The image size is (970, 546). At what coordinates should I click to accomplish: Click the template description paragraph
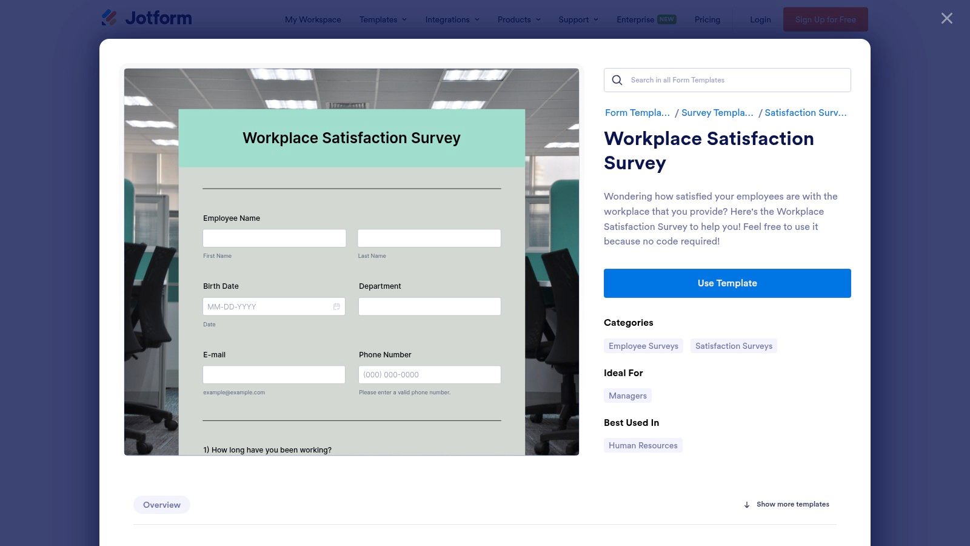[x=721, y=219]
